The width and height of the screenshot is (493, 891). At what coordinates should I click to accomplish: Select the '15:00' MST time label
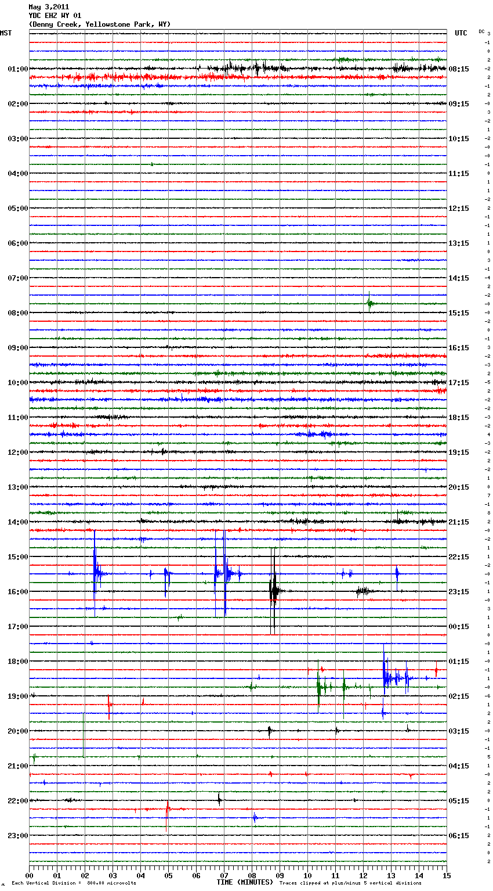(x=18, y=557)
